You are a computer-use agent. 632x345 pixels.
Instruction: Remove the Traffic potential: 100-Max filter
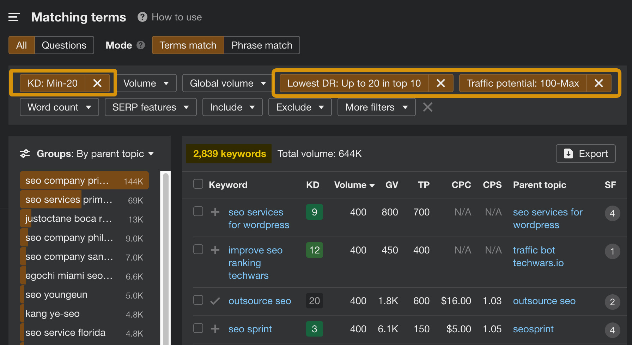pyautogui.click(x=598, y=83)
